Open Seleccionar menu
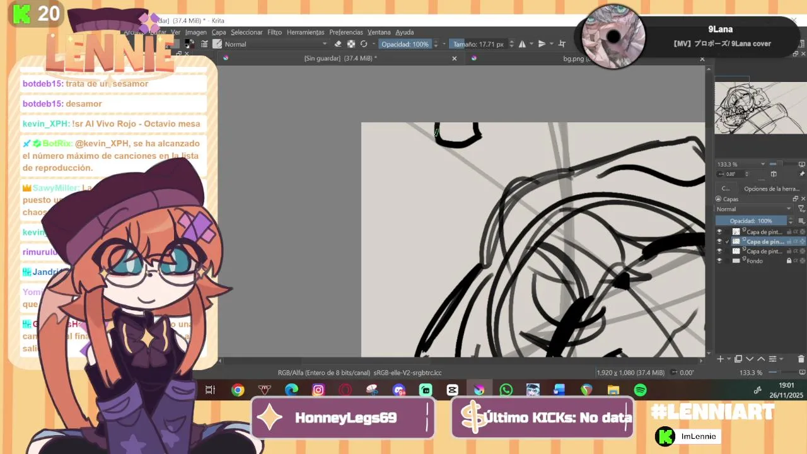The height and width of the screenshot is (454, 807). coord(247,32)
